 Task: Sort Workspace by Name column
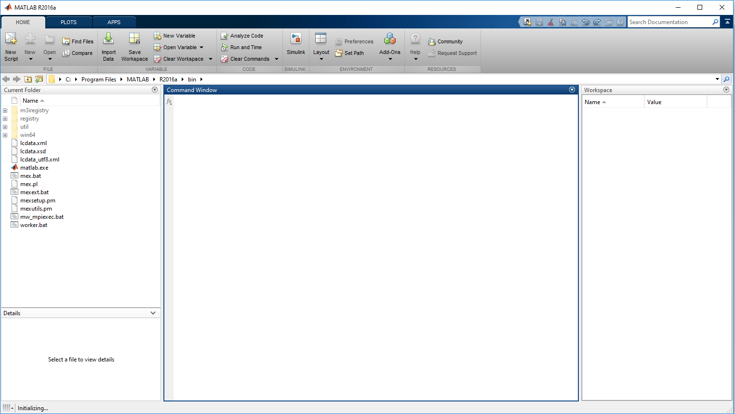pyautogui.click(x=613, y=102)
